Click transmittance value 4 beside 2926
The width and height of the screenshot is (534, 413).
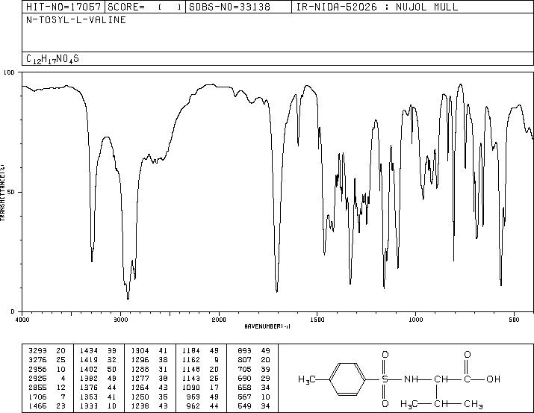[63, 378]
